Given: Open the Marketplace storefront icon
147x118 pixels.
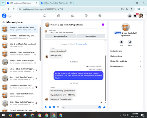Looking at the screenshot, I should pyautogui.click(x=86, y=16).
